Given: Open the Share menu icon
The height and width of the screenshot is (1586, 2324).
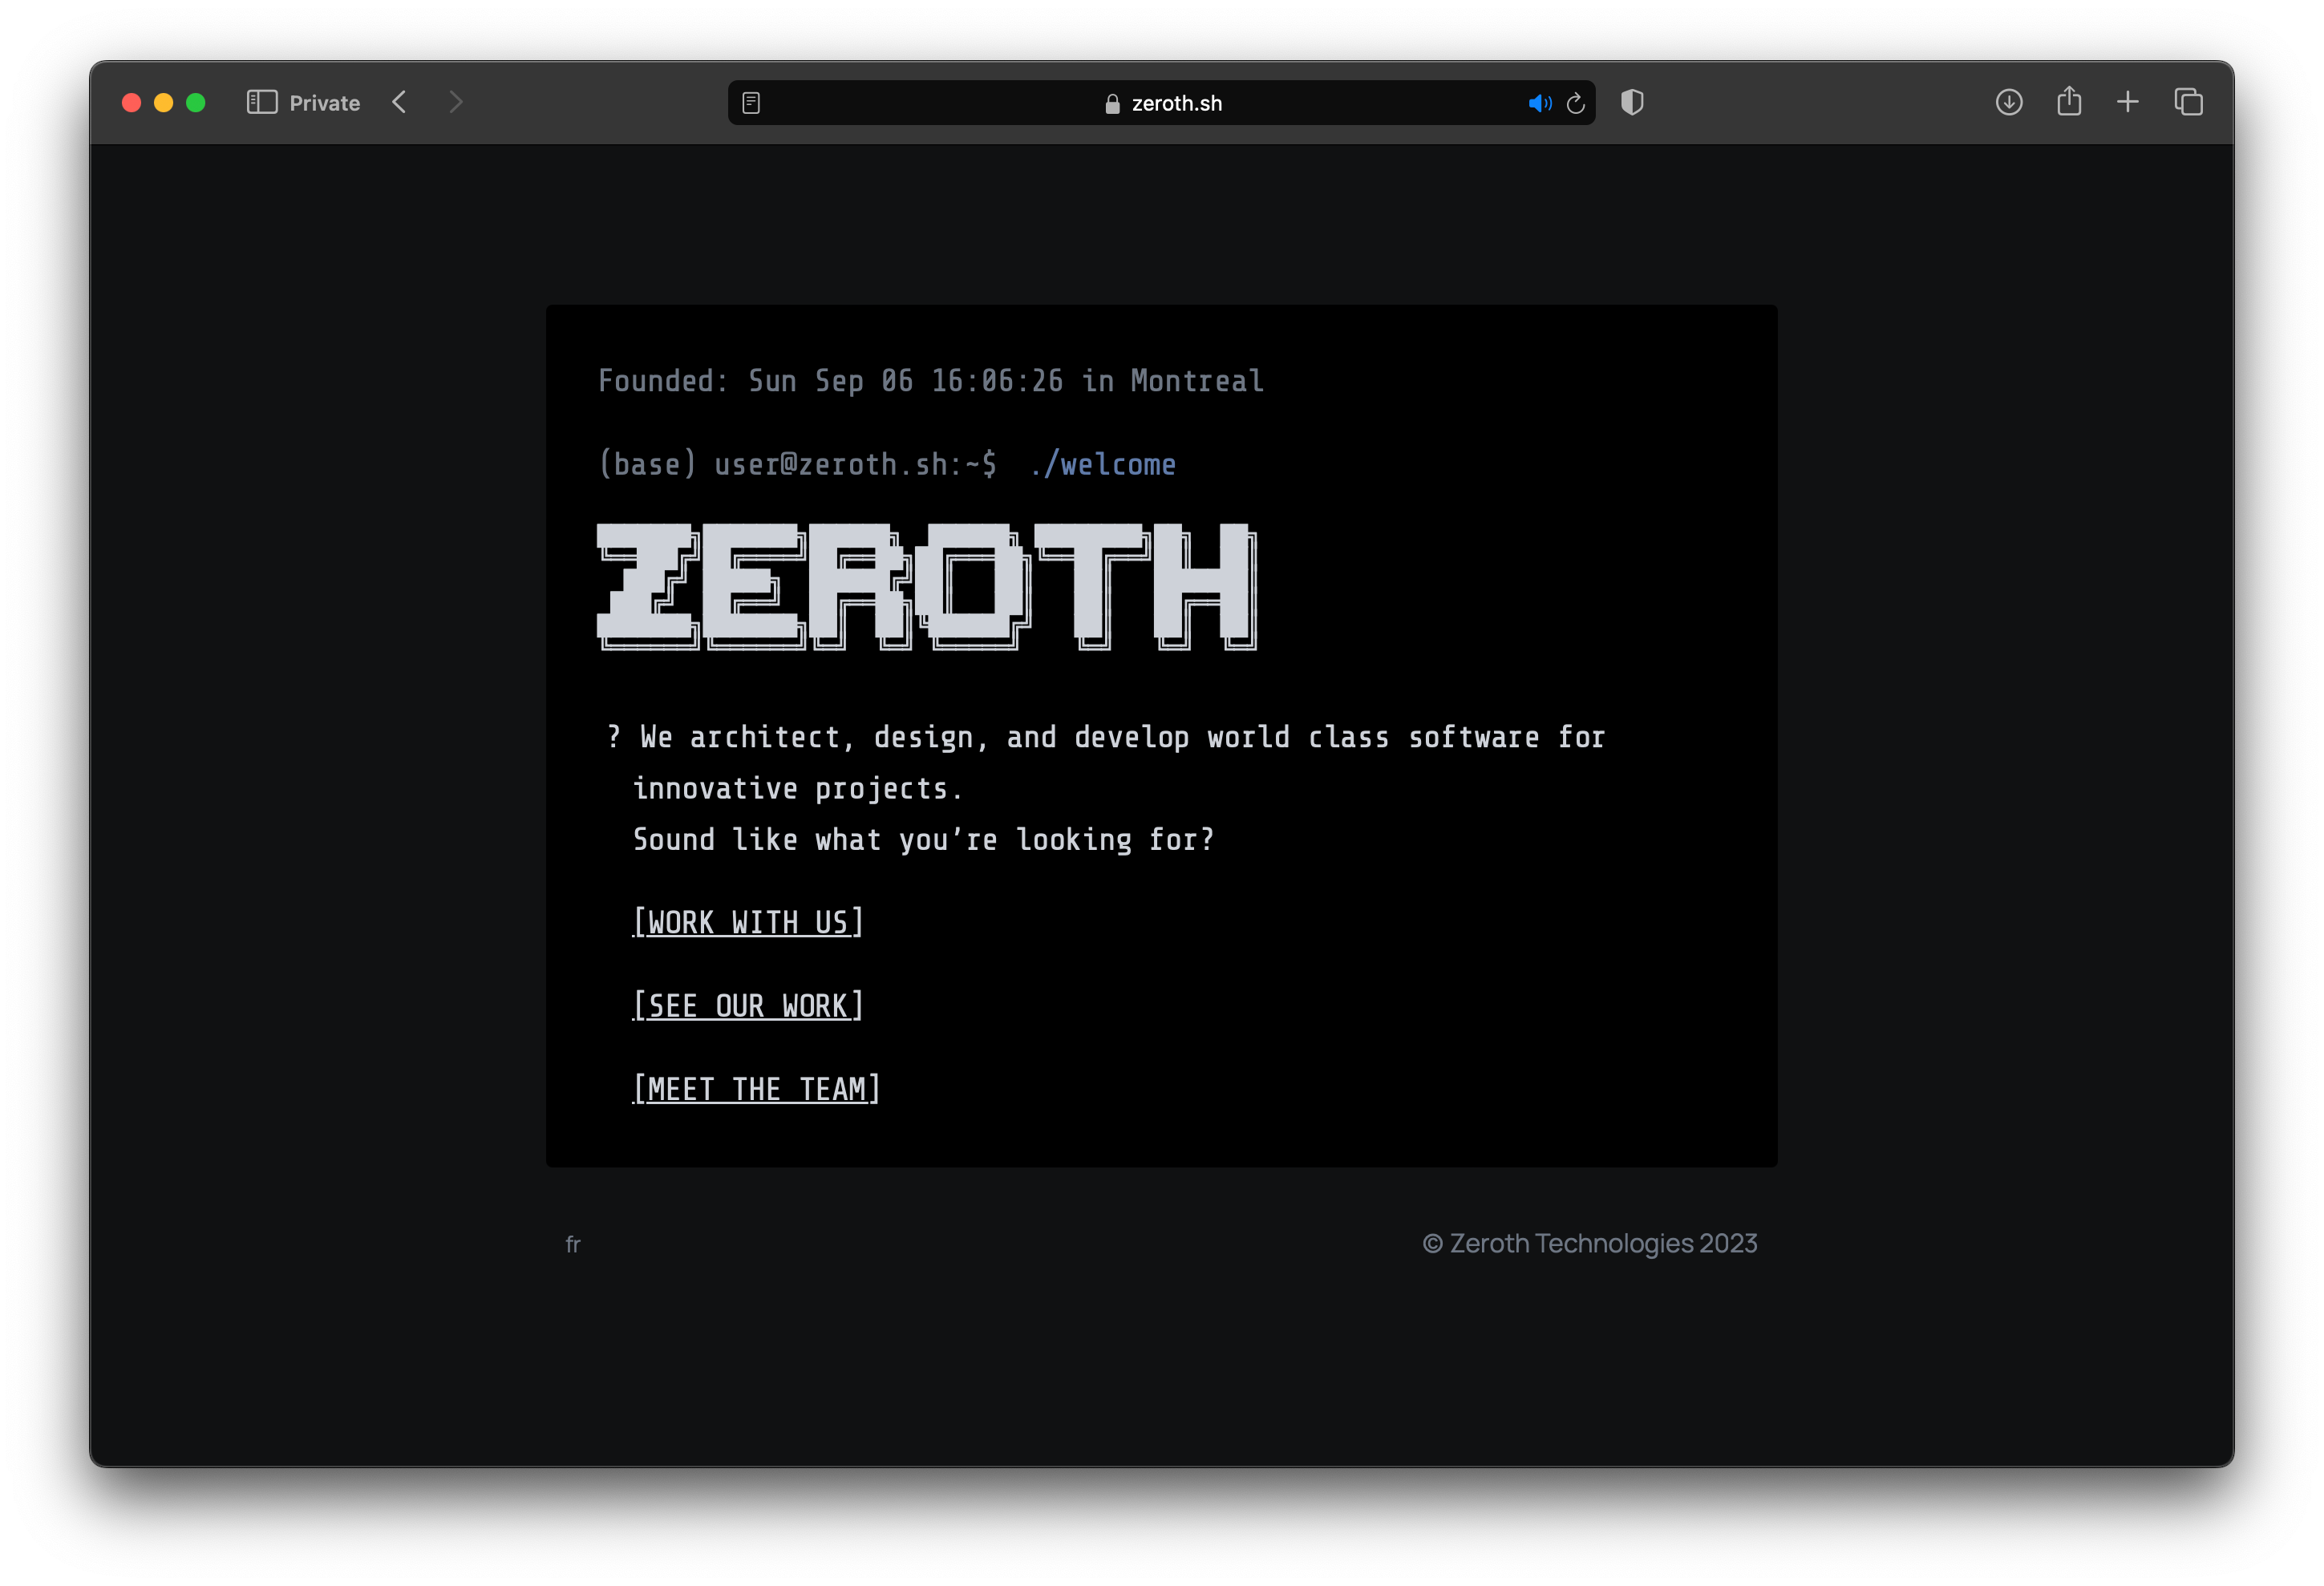Looking at the screenshot, I should click(2068, 102).
